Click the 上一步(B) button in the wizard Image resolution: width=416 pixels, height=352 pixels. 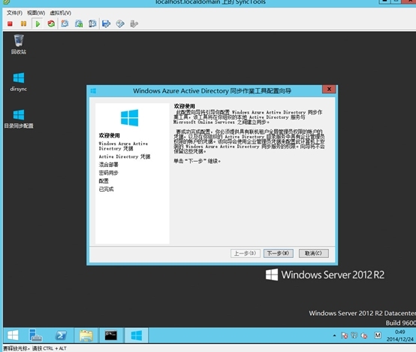pos(246,253)
